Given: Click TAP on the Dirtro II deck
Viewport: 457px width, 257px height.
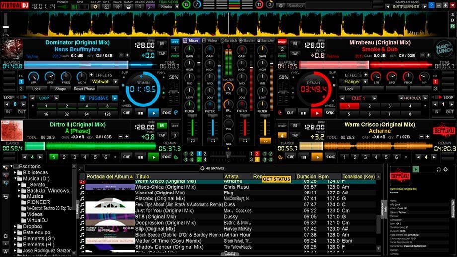Looking at the screenshot, I should pyautogui.click(x=162, y=135).
